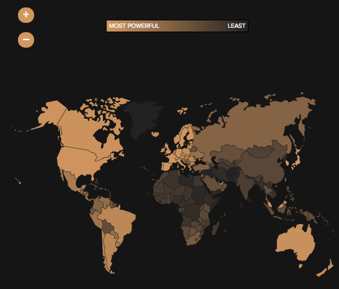Zoom in with the plus button
This screenshot has height=289, width=339.
click(26, 15)
